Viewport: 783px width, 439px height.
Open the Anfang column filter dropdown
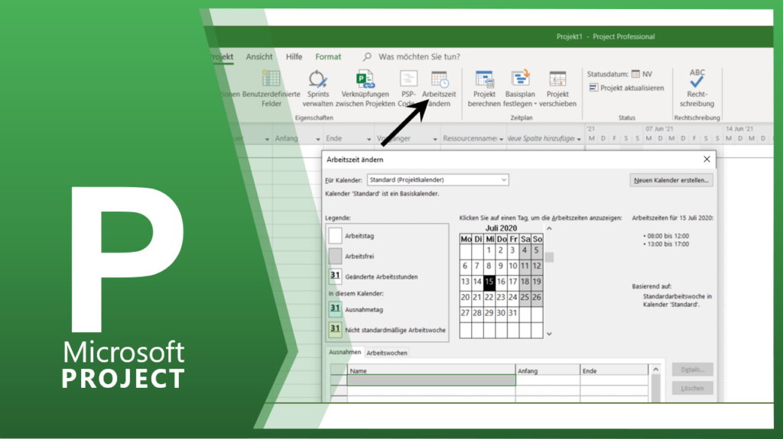pyautogui.click(x=317, y=139)
